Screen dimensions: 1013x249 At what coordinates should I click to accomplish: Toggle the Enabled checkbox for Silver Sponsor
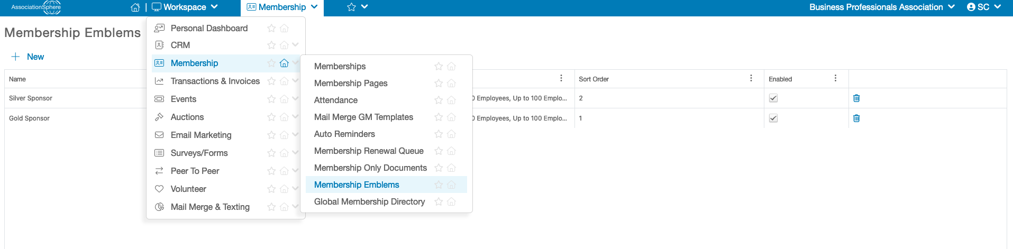click(x=773, y=98)
